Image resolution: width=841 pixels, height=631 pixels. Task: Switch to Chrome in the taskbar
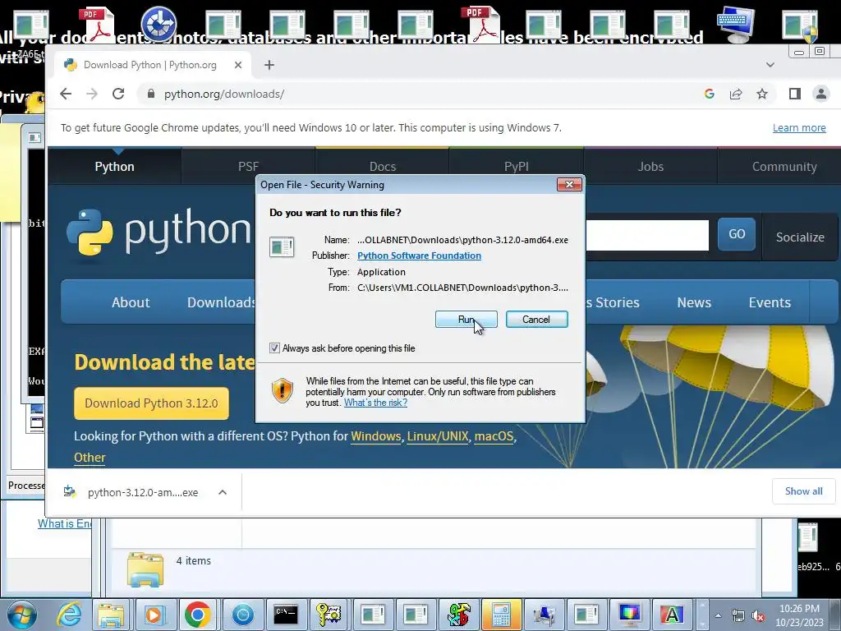point(197,615)
